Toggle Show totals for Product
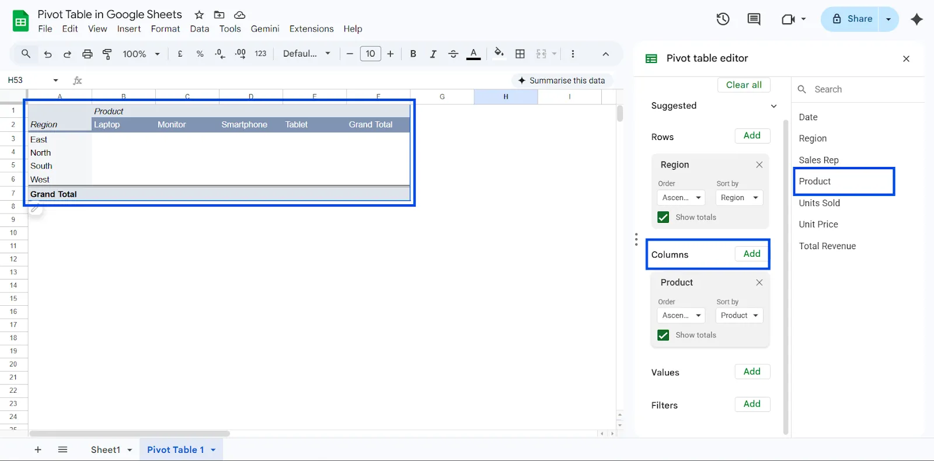Viewport: 934px width, 461px height. click(x=663, y=335)
